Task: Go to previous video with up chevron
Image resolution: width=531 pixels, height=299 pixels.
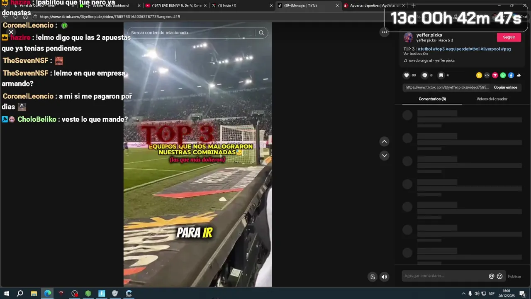Action: point(384,142)
